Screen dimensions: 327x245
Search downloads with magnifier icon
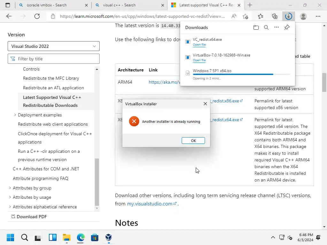click(x=266, y=27)
